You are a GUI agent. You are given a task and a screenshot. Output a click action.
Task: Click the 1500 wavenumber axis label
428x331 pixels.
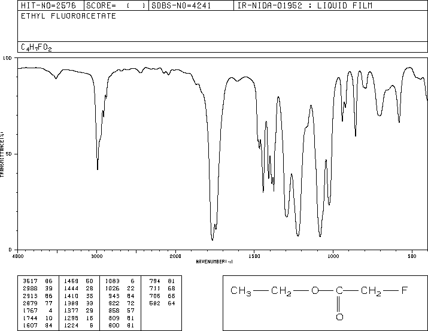(x=254, y=256)
